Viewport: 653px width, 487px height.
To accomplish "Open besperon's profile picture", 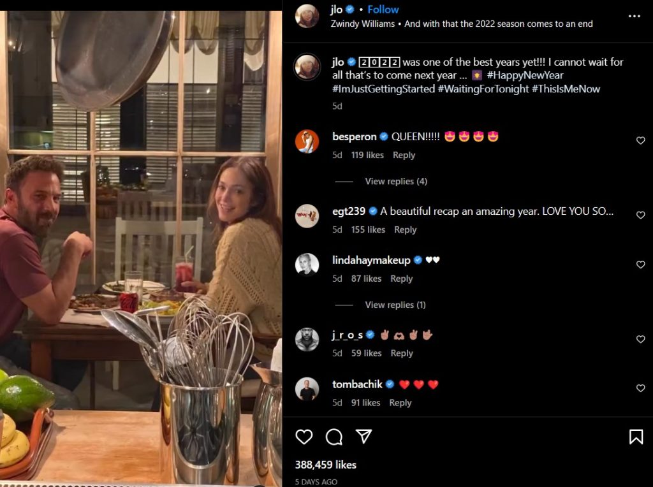I will point(307,141).
